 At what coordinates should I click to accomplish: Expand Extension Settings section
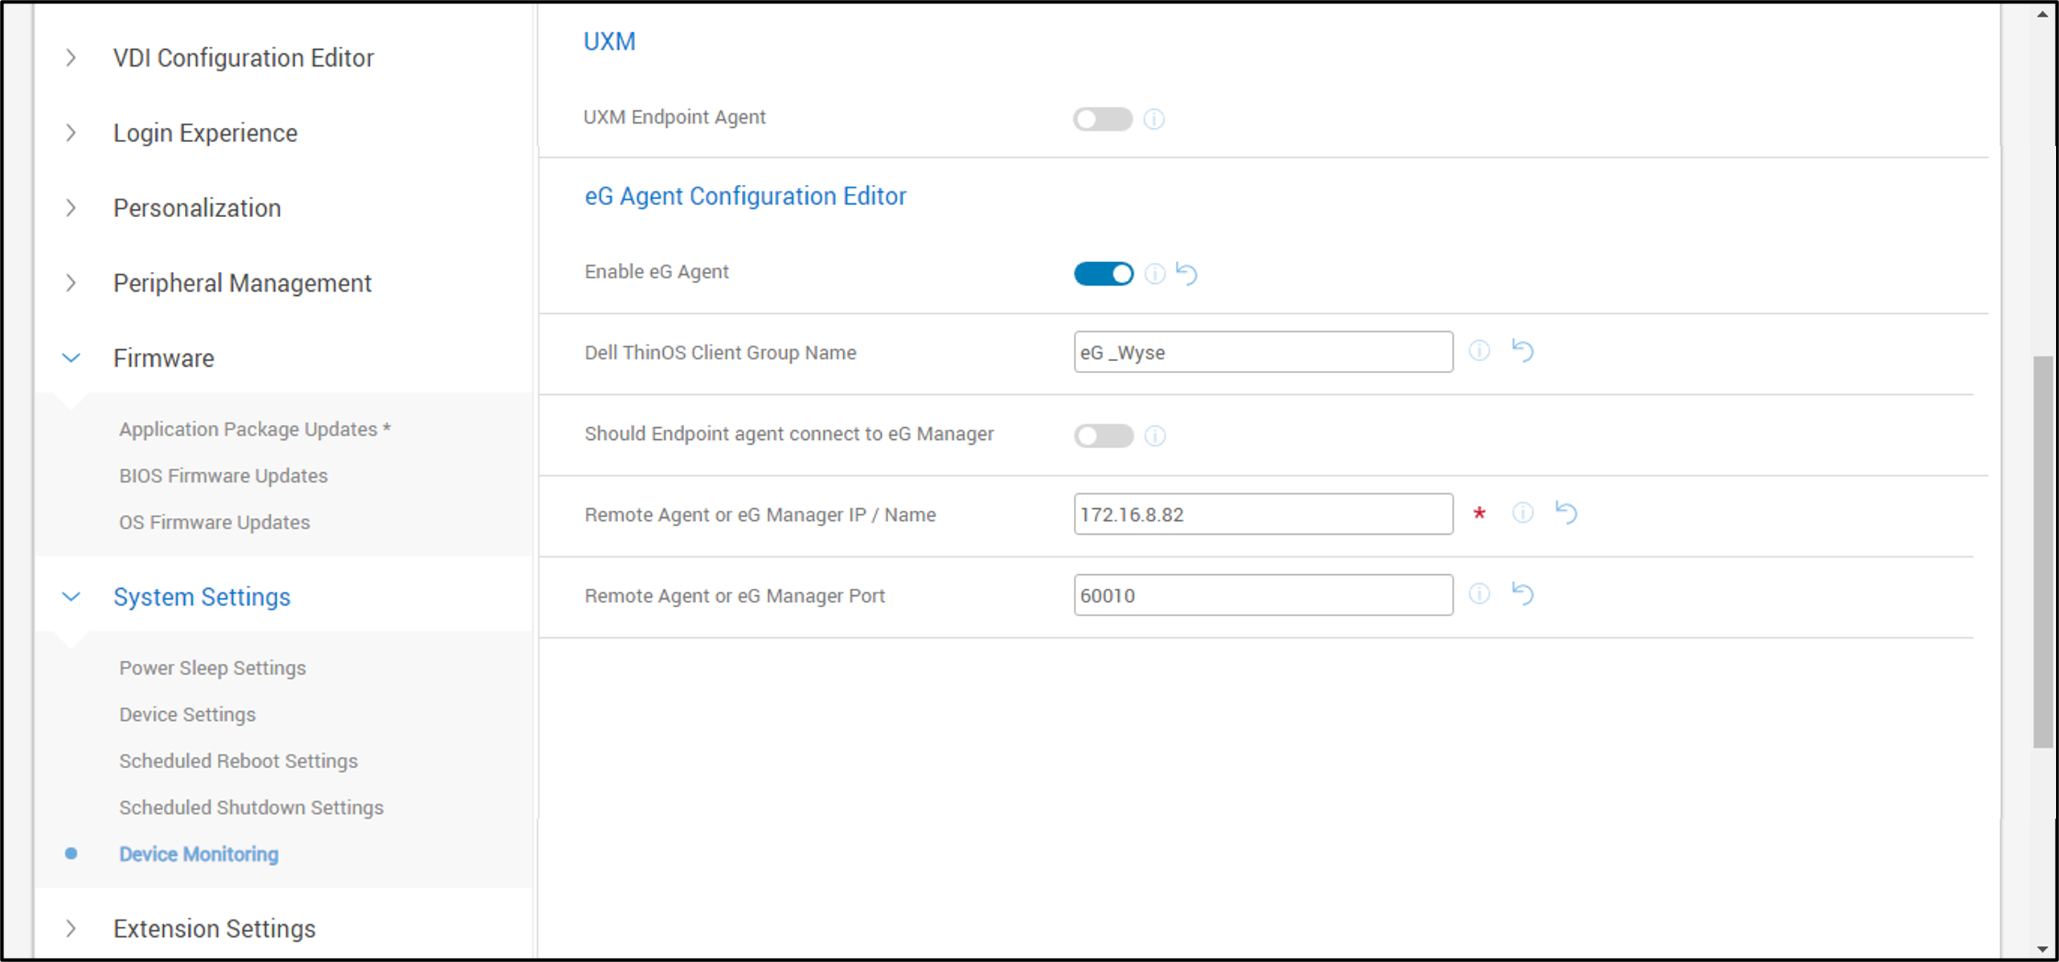[70, 928]
